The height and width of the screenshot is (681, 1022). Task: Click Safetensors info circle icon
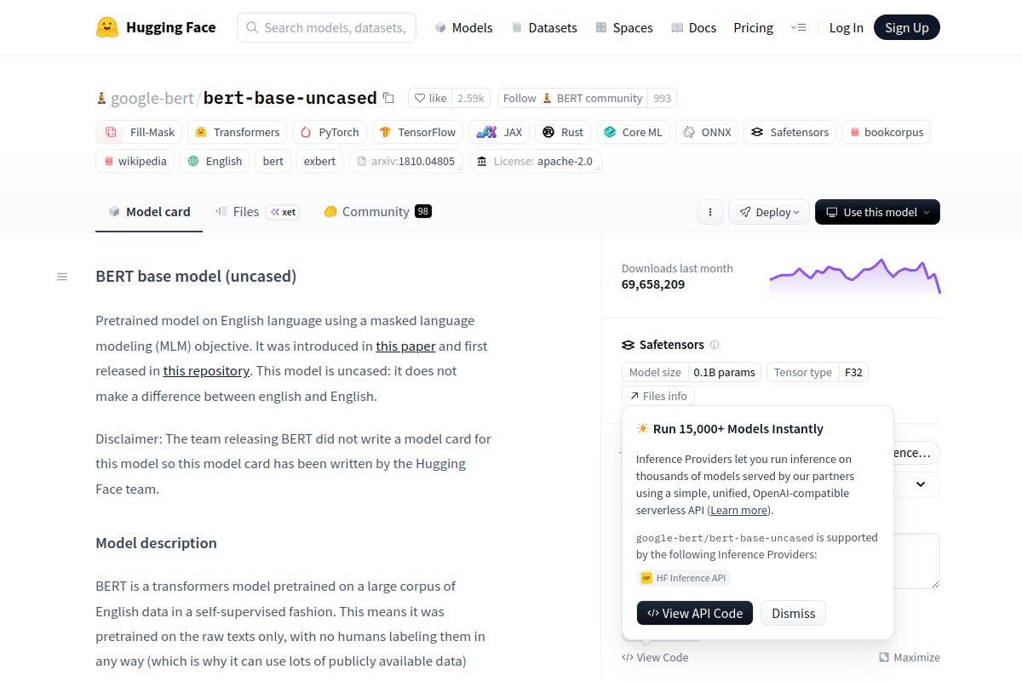(715, 345)
